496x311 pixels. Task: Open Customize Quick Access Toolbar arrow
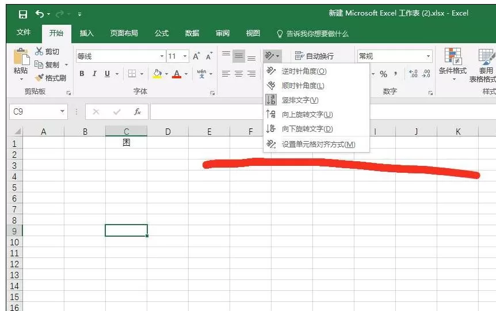pyautogui.click(x=79, y=14)
